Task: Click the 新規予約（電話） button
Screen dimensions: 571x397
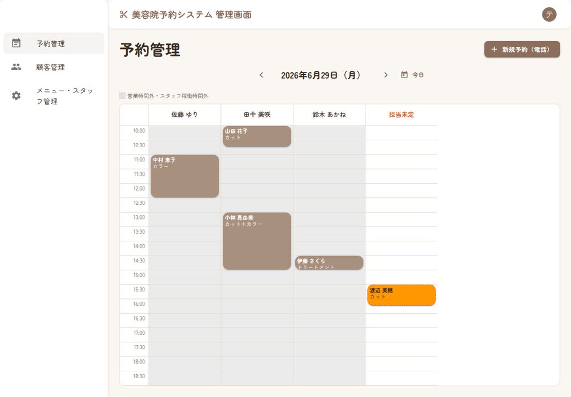Action: tap(522, 49)
